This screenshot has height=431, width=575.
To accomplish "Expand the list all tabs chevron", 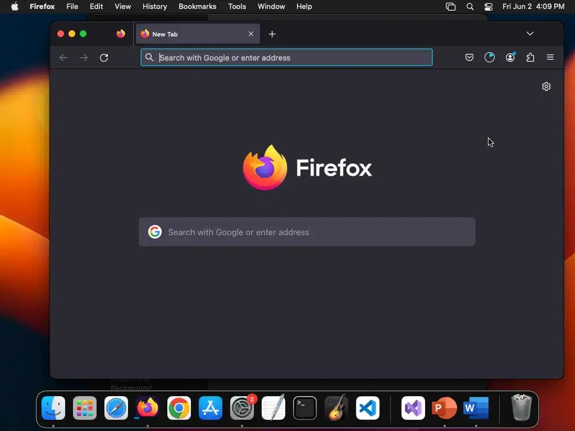I will point(530,34).
